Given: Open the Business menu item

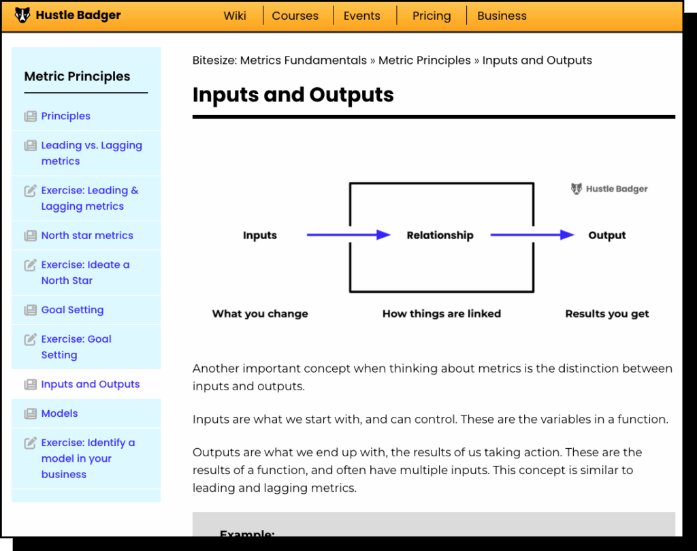Looking at the screenshot, I should click(502, 16).
